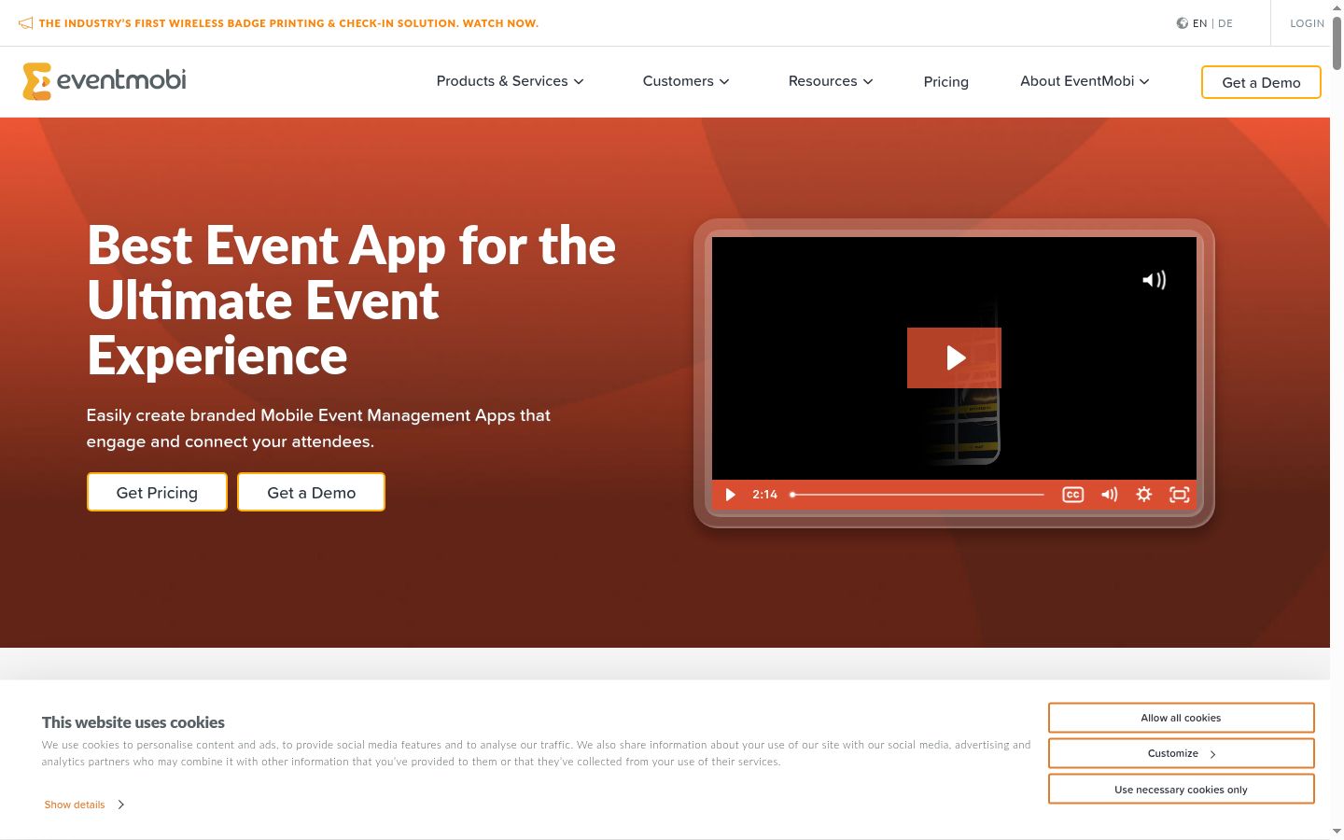The image size is (1344, 840).
Task: Click the video time 2:14 label
Action: [764, 495]
